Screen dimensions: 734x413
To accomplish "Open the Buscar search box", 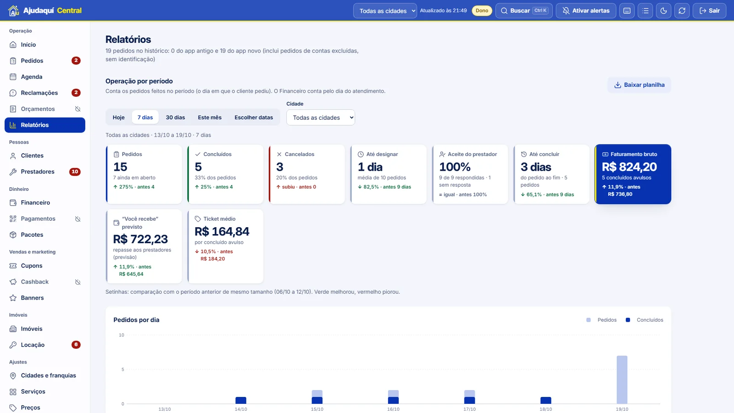I will tap(524, 11).
